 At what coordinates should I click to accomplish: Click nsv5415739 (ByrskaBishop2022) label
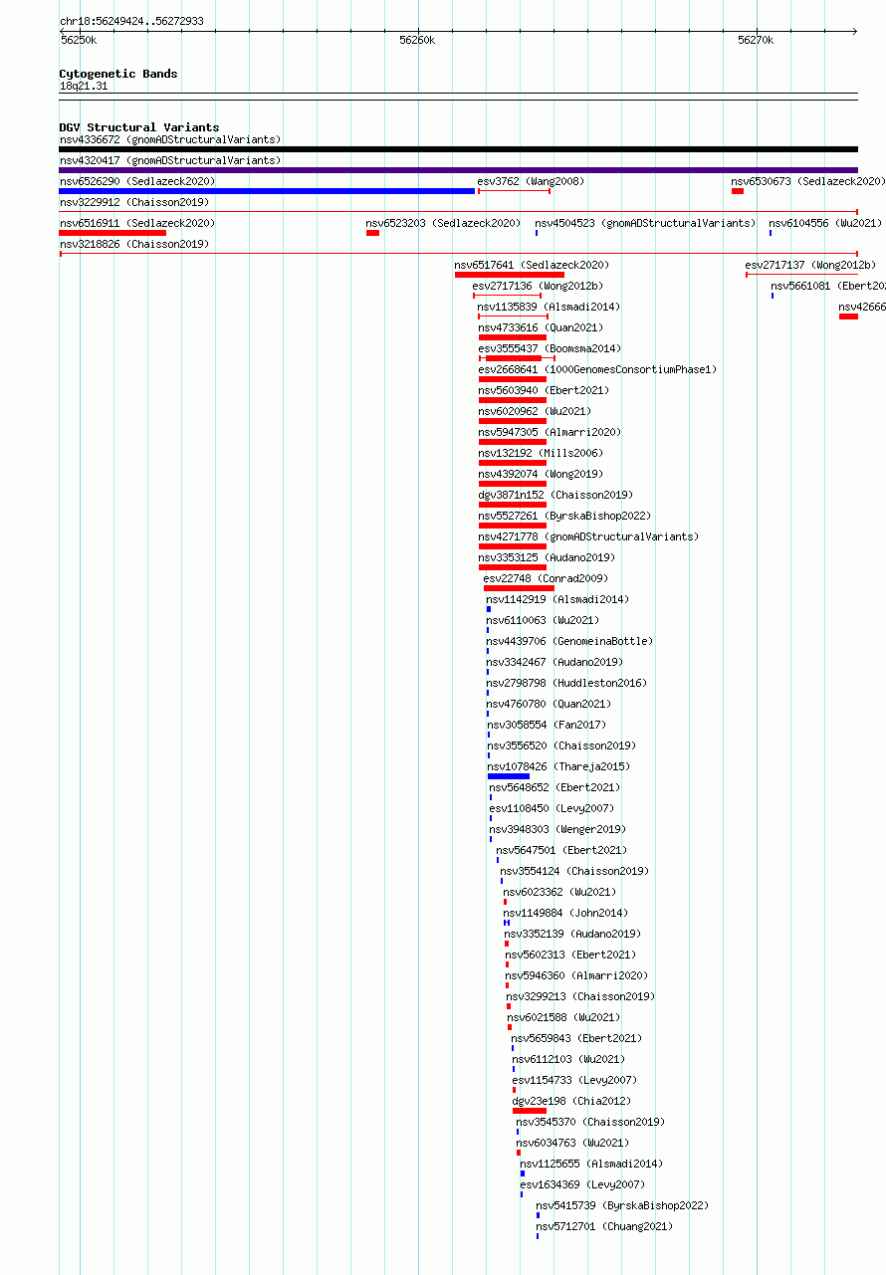(623, 1205)
